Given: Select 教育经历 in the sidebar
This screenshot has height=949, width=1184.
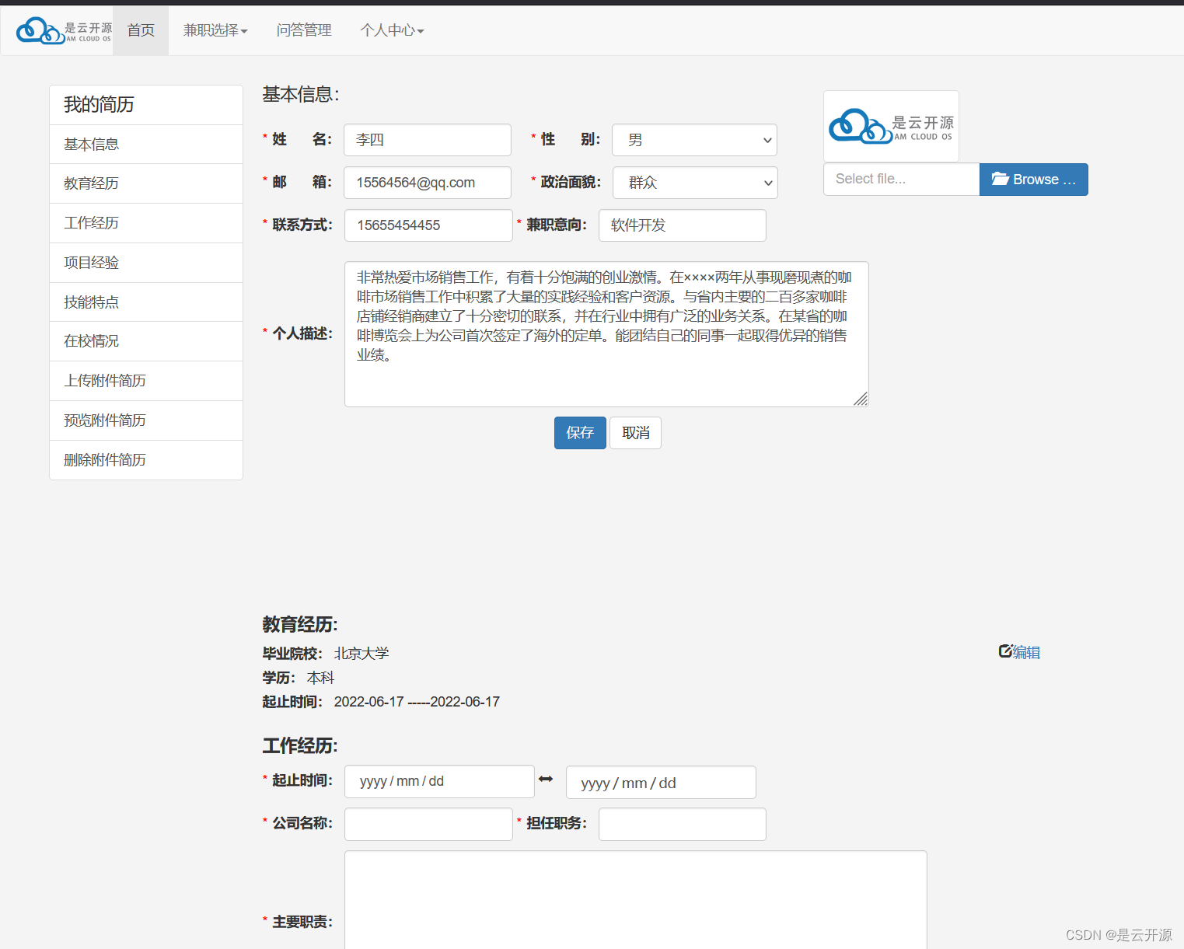Looking at the screenshot, I should click(146, 183).
